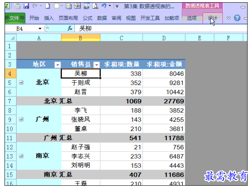Click the Refresh all green arrows icon
251x188 pixels.
click(69, 6)
